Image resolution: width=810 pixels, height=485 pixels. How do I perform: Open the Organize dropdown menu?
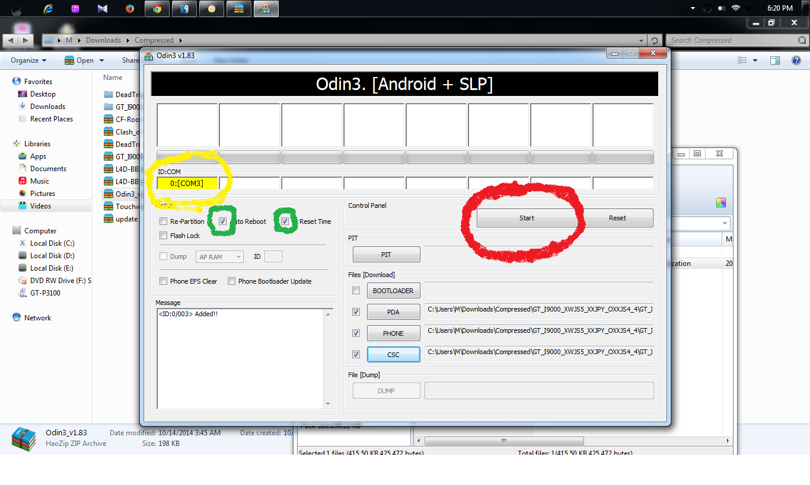28,60
